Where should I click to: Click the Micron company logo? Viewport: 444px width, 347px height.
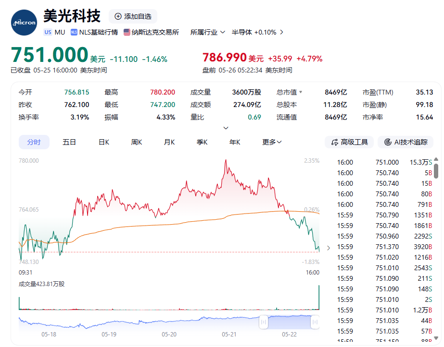pyautogui.click(x=24, y=23)
